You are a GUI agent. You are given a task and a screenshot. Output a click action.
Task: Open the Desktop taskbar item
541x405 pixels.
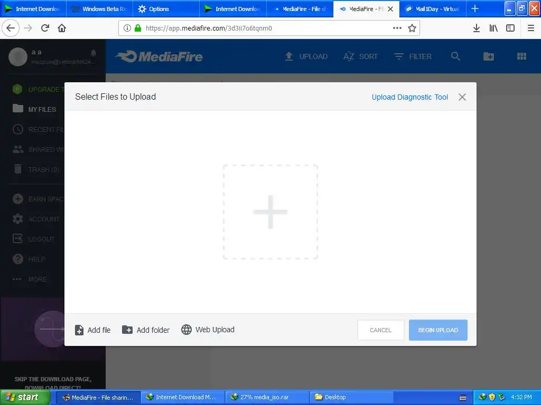tap(351, 398)
